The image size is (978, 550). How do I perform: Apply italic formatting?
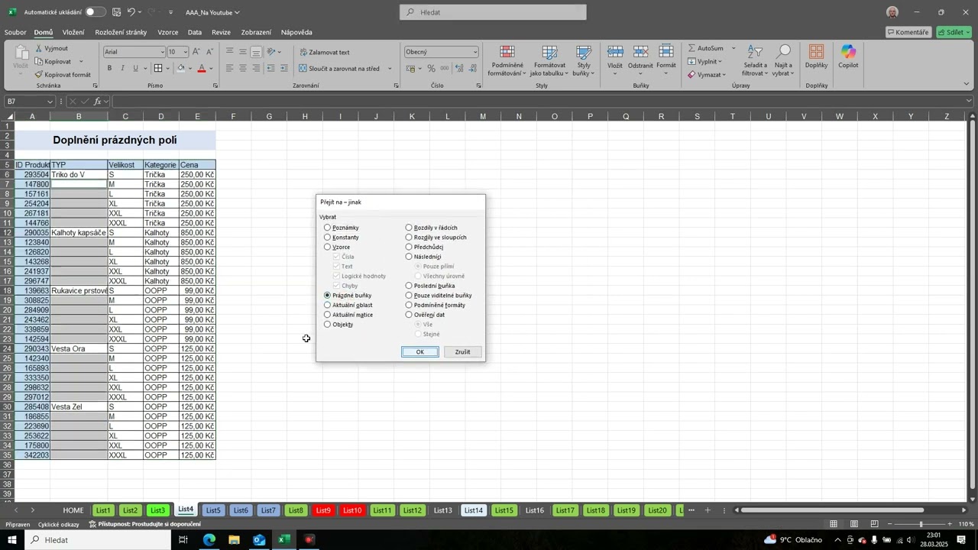pos(123,68)
